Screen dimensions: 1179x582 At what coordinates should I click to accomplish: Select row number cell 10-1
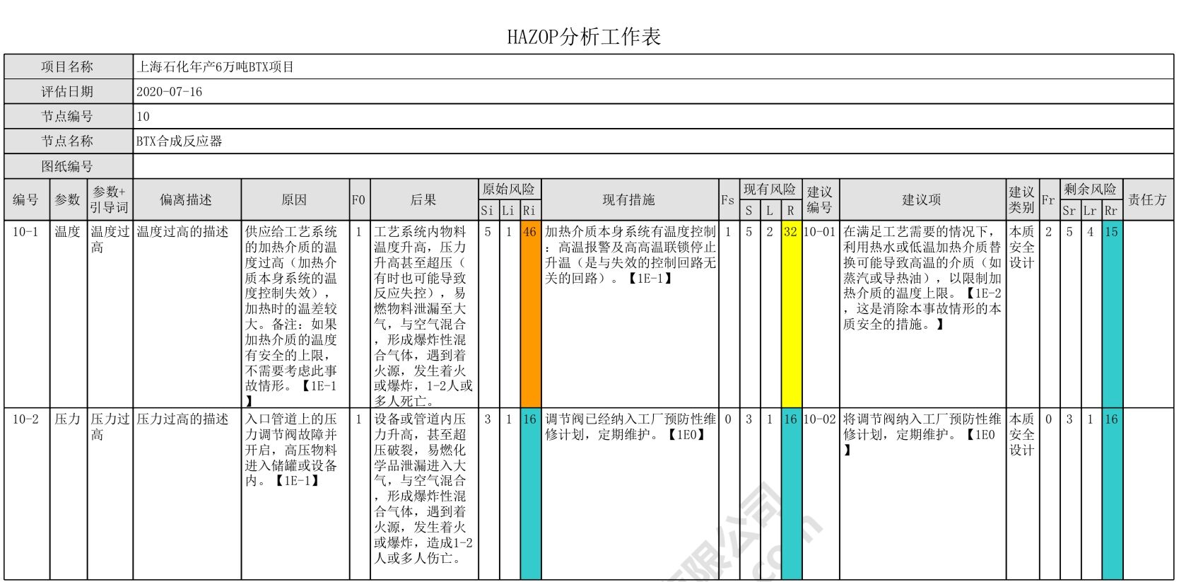(26, 314)
